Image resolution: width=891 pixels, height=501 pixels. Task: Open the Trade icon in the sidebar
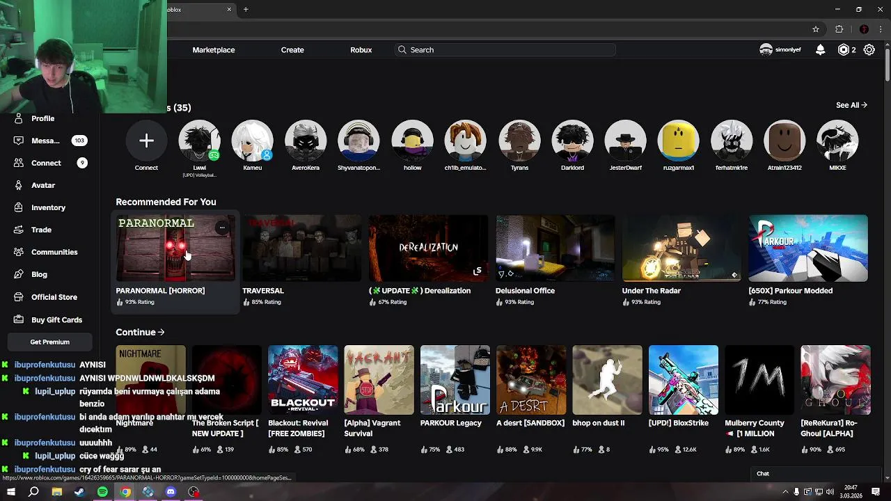point(19,230)
